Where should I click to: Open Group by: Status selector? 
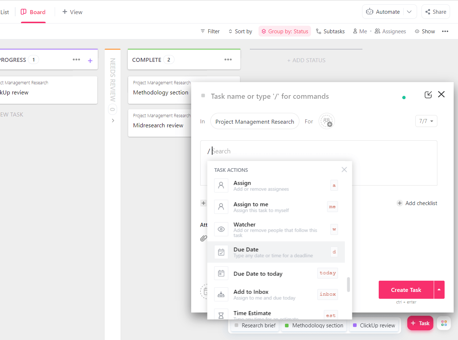(x=285, y=31)
